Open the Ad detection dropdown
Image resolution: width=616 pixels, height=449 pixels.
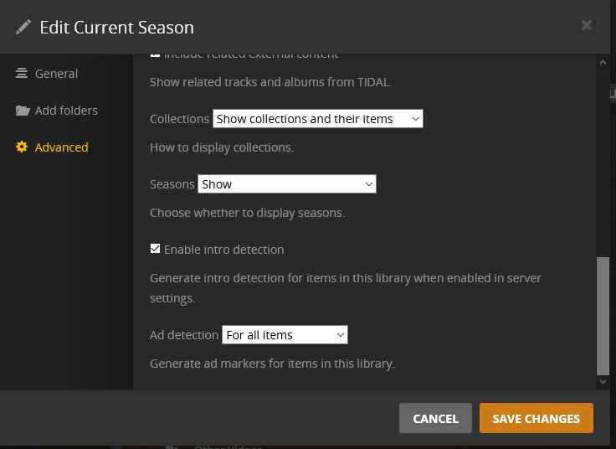click(x=285, y=335)
